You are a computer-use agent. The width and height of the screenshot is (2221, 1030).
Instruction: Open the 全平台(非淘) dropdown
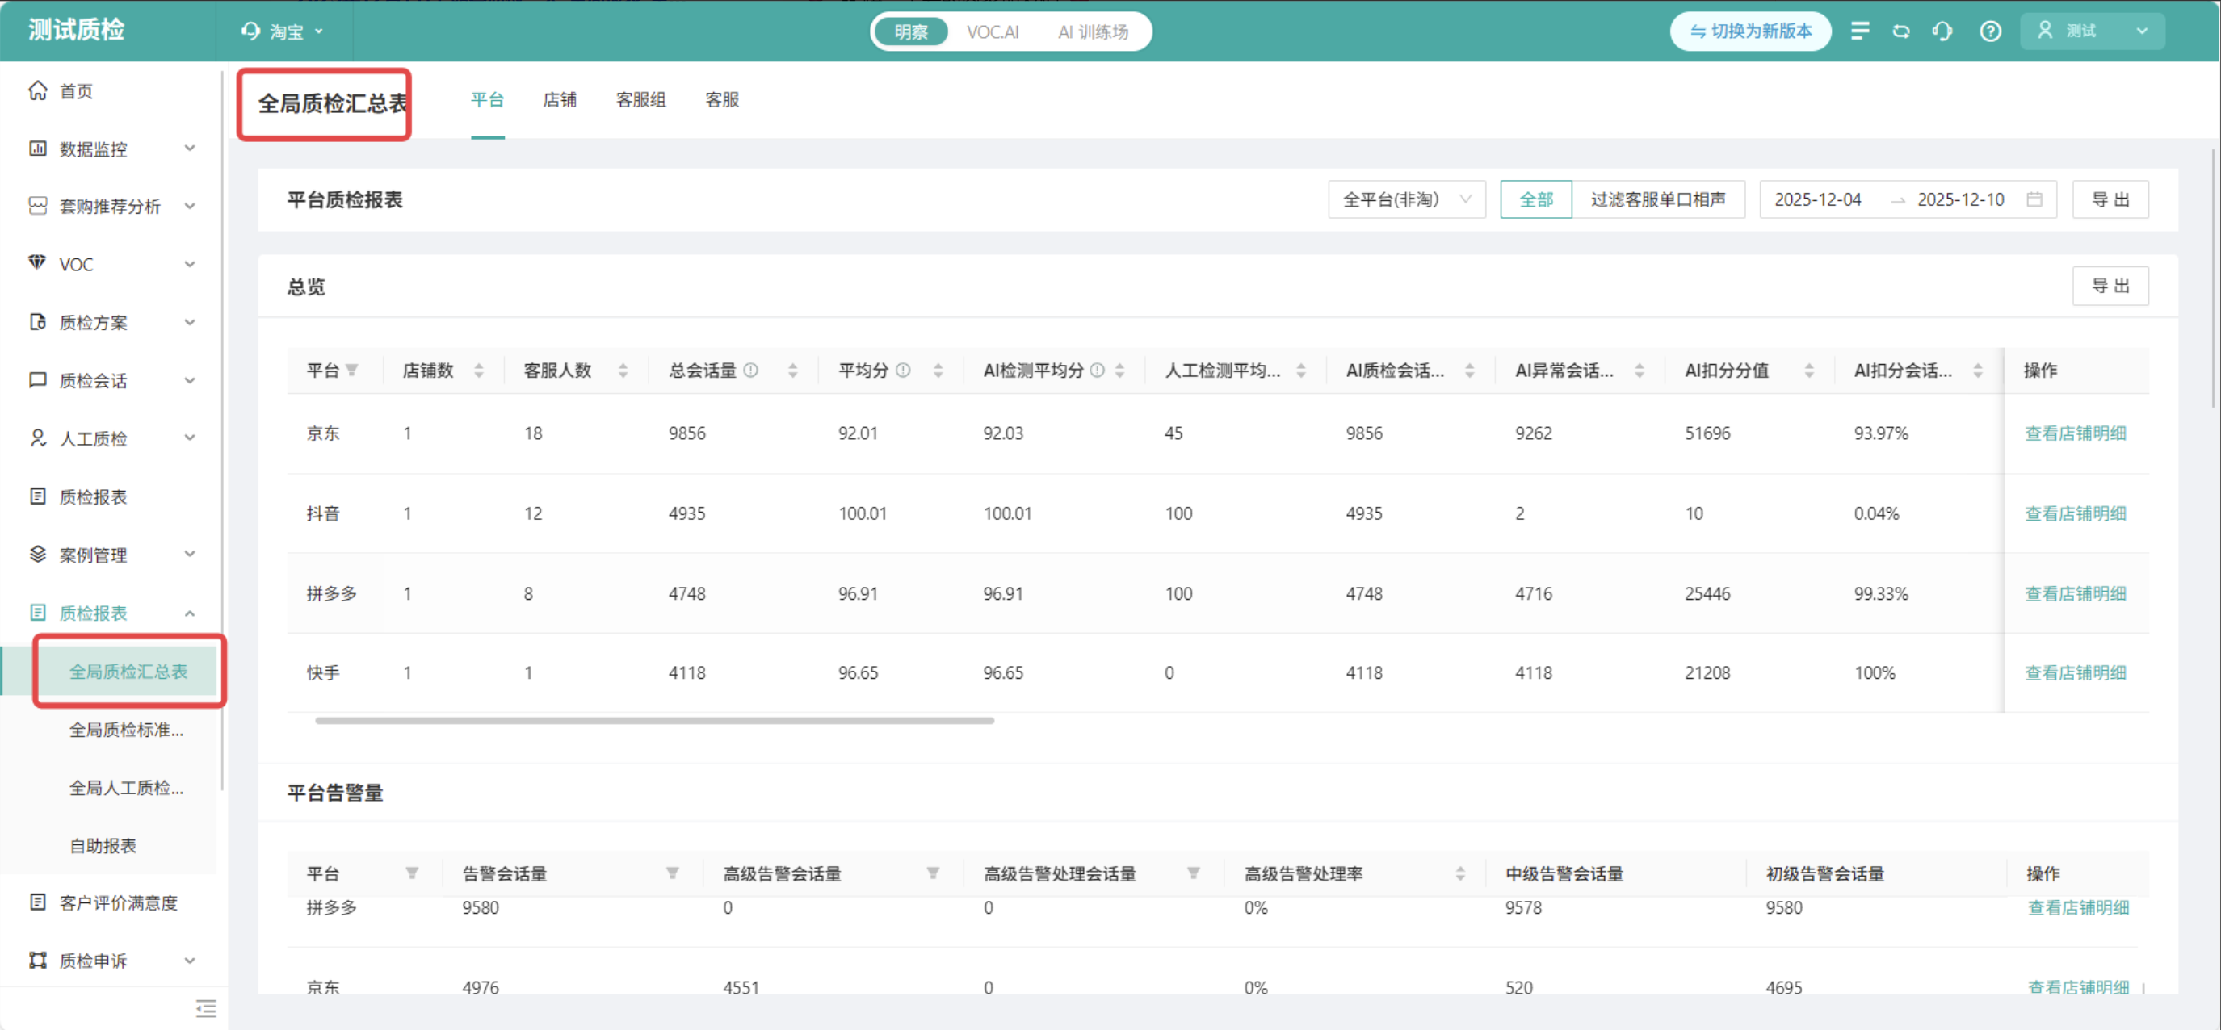pyautogui.click(x=1405, y=199)
